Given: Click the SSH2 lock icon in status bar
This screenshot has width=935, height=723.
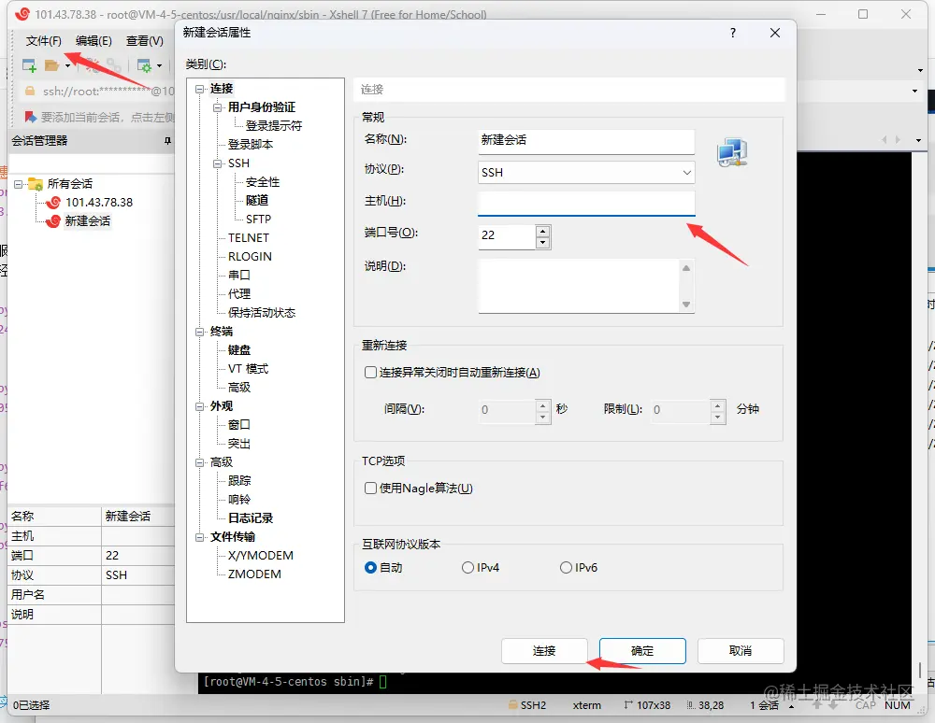Looking at the screenshot, I should [x=513, y=705].
